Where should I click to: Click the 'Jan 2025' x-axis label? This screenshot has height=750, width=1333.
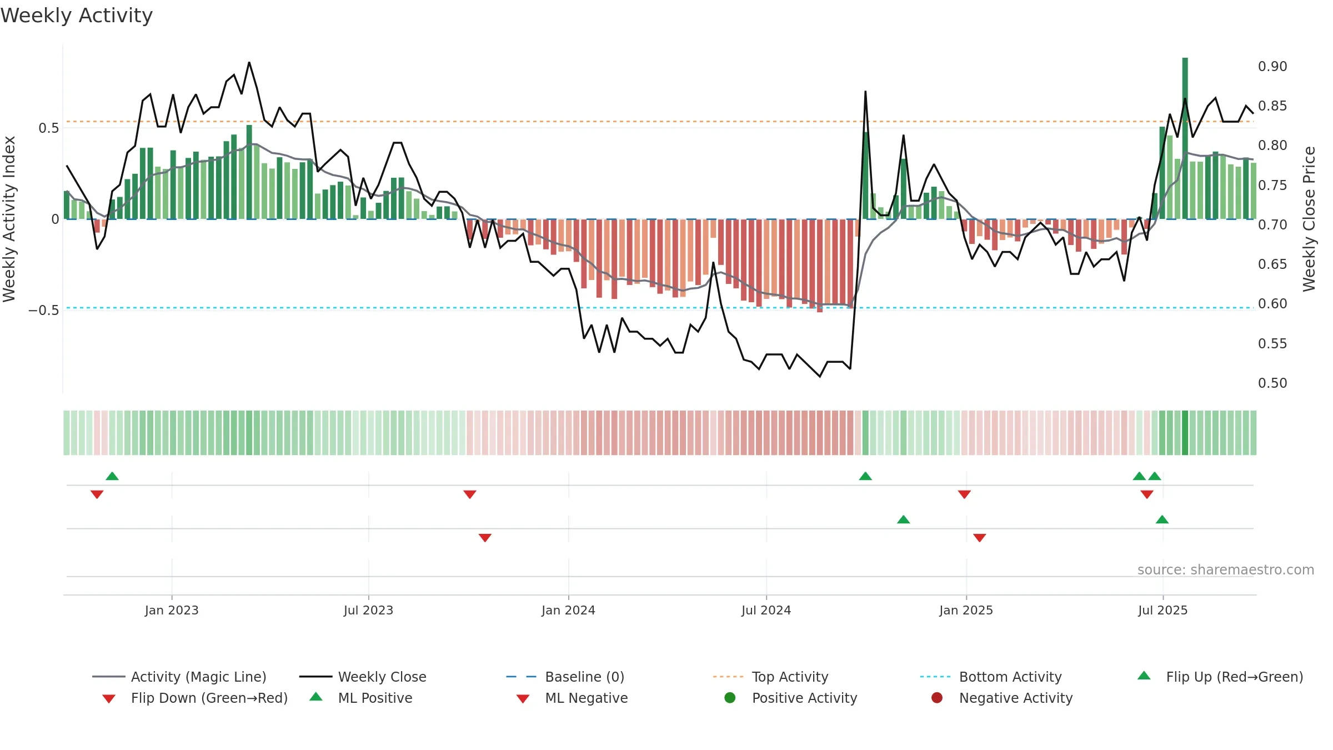966,610
